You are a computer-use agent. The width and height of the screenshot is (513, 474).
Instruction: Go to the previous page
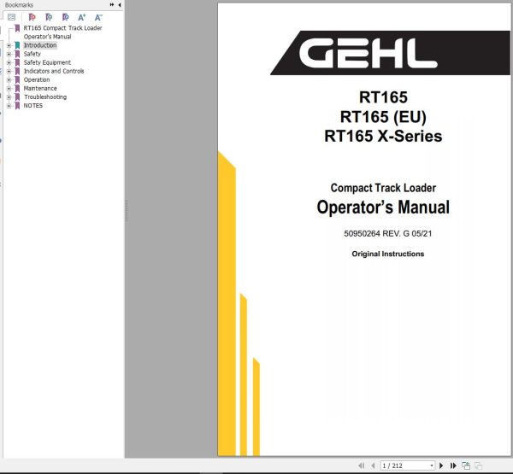click(373, 465)
